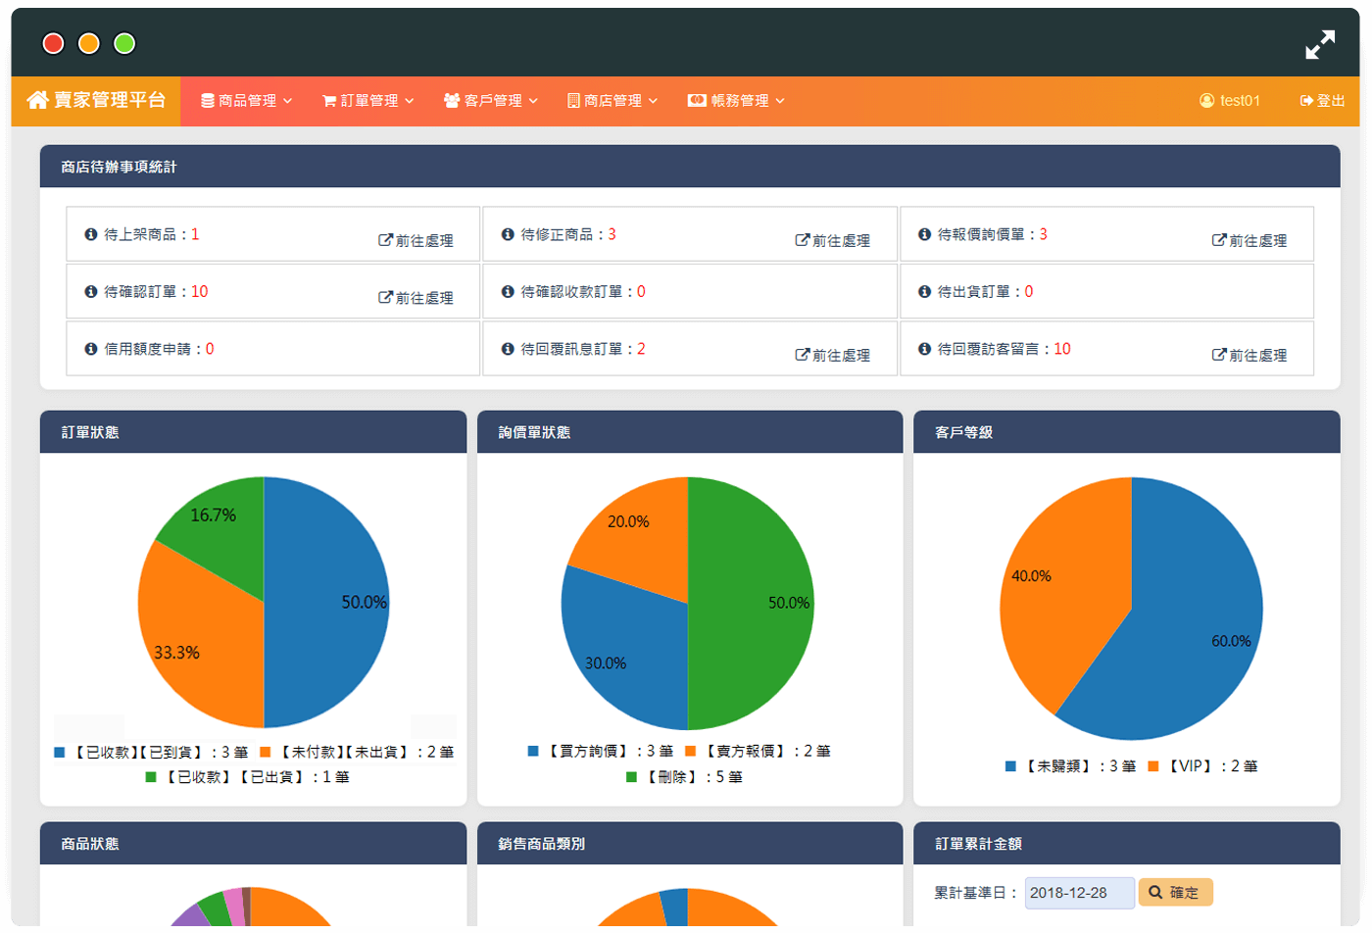The height and width of the screenshot is (933, 1372).
Task: Go to 賣家管理平台 home
Action: click(x=96, y=100)
